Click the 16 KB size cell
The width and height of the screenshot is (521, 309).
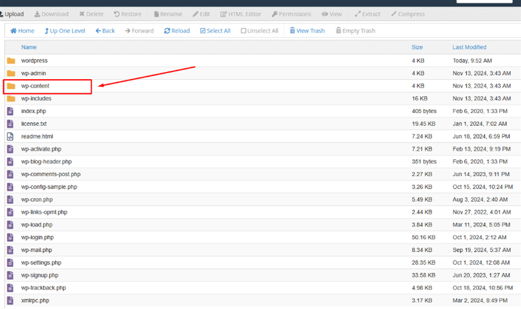click(420, 98)
